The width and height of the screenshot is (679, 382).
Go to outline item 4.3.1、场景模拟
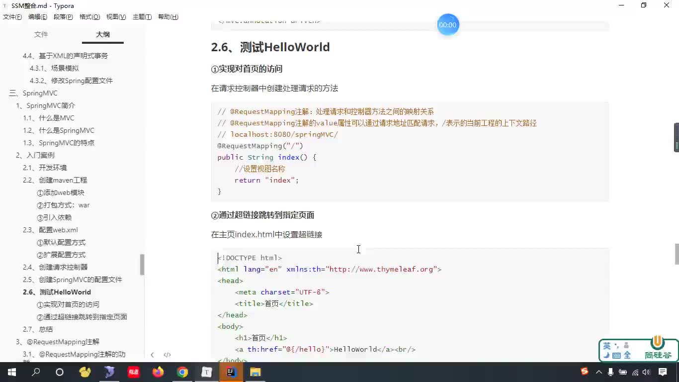54,68
